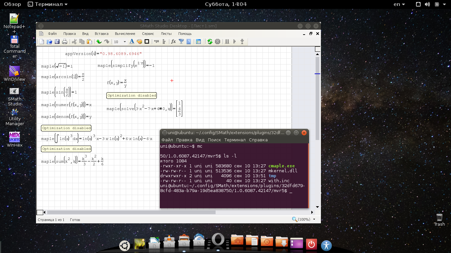Screen dimensions: 451x253
Task: Open the fx function insert tool
Action: pyautogui.click(x=173, y=42)
